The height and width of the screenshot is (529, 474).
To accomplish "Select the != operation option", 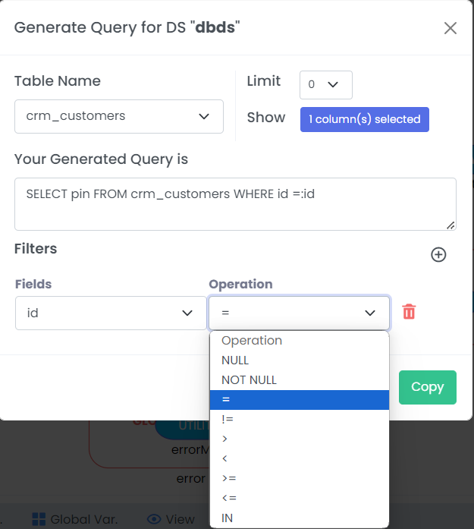I will [x=300, y=420].
